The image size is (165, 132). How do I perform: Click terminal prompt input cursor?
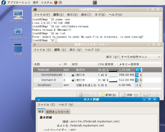[x=56, y=40]
